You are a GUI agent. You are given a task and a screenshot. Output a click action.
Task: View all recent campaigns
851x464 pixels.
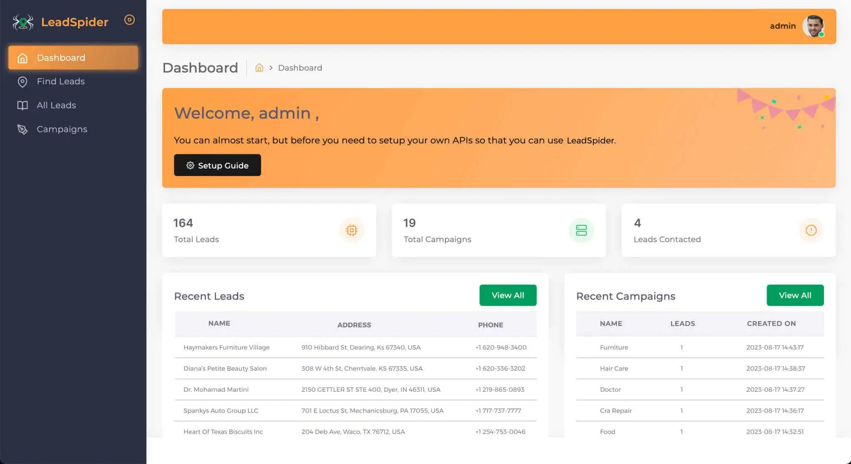(794, 295)
